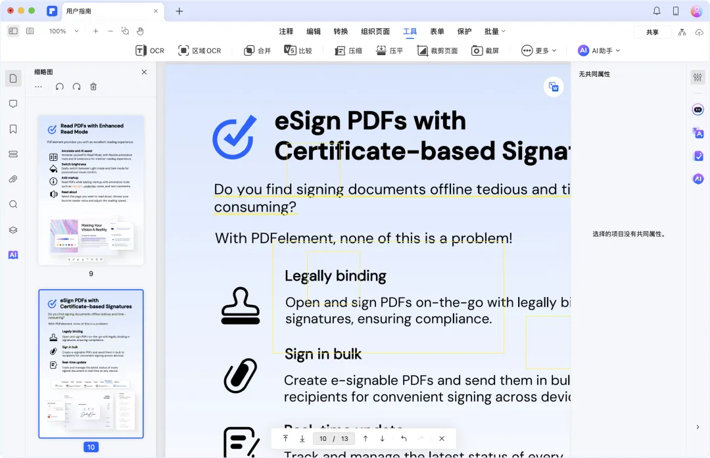This screenshot has height=458, width=710.
Task: Open a new tab with plus
Action: (179, 11)
